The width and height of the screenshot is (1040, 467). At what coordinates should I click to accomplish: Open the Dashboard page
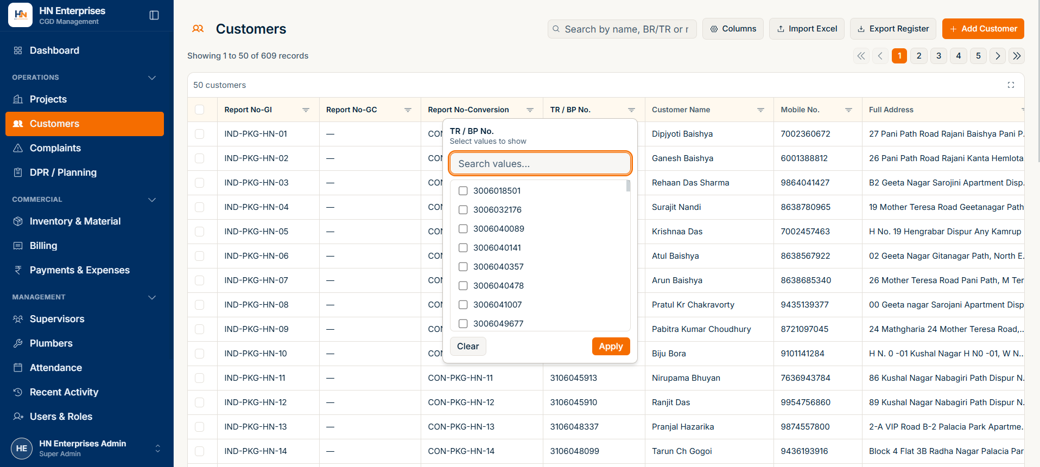coord(85,50)
